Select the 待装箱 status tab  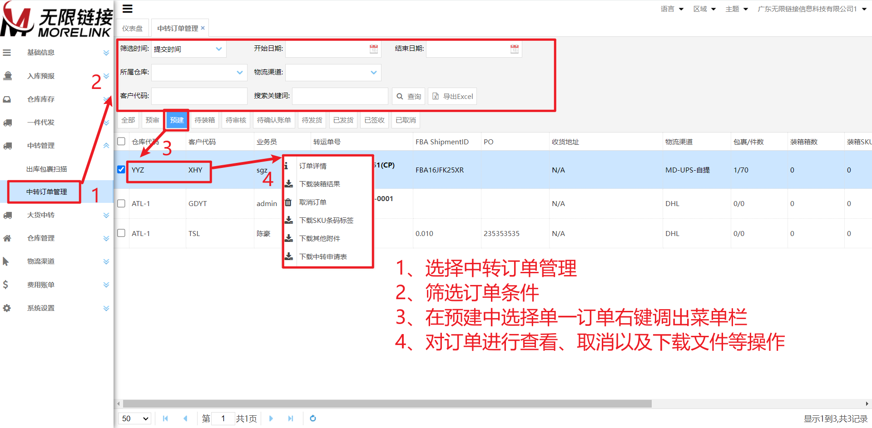[x=205, y=120]
